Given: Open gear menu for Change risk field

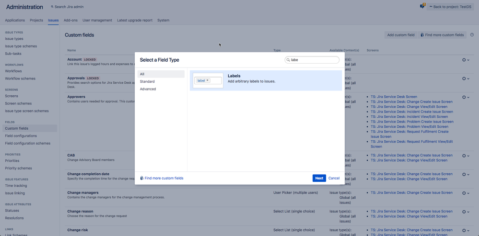Looking at the screenshot, I should click(466, 231).
